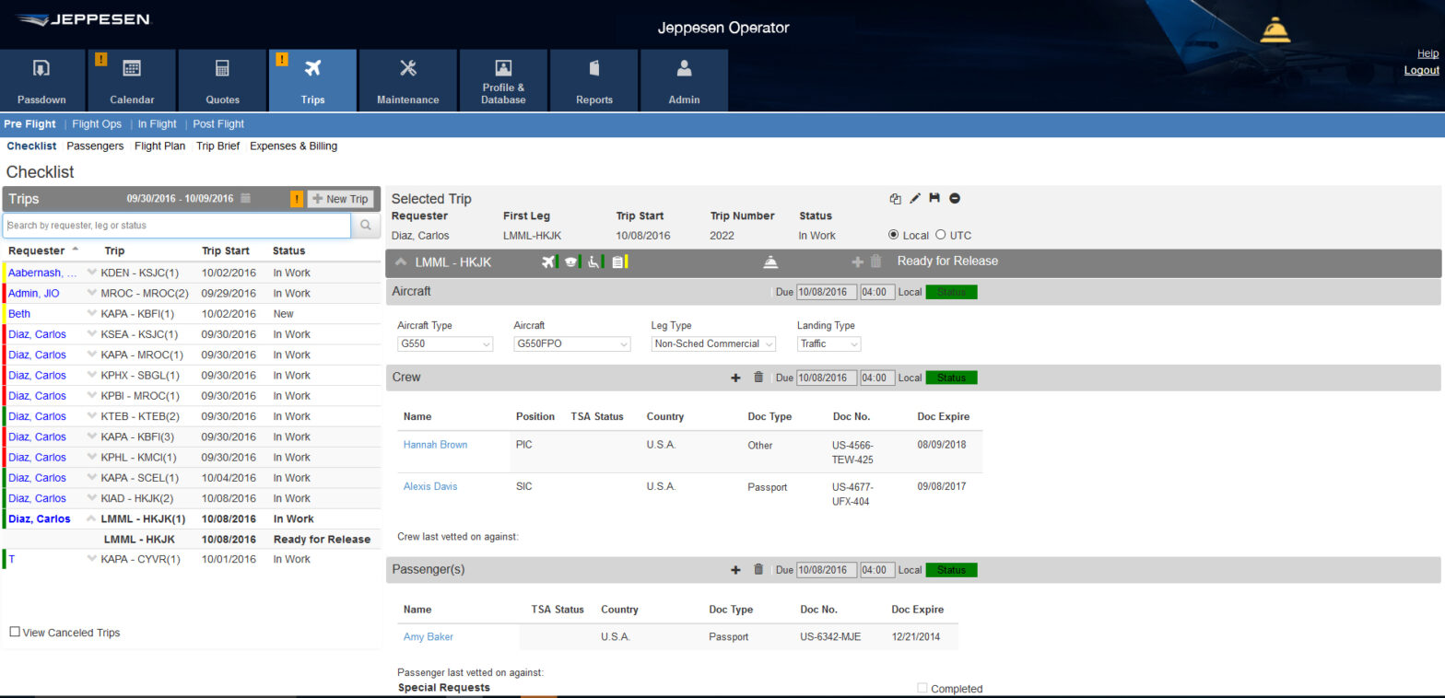
Task: Switch to the Post Flight tab
Action: (x=218, y=124)
